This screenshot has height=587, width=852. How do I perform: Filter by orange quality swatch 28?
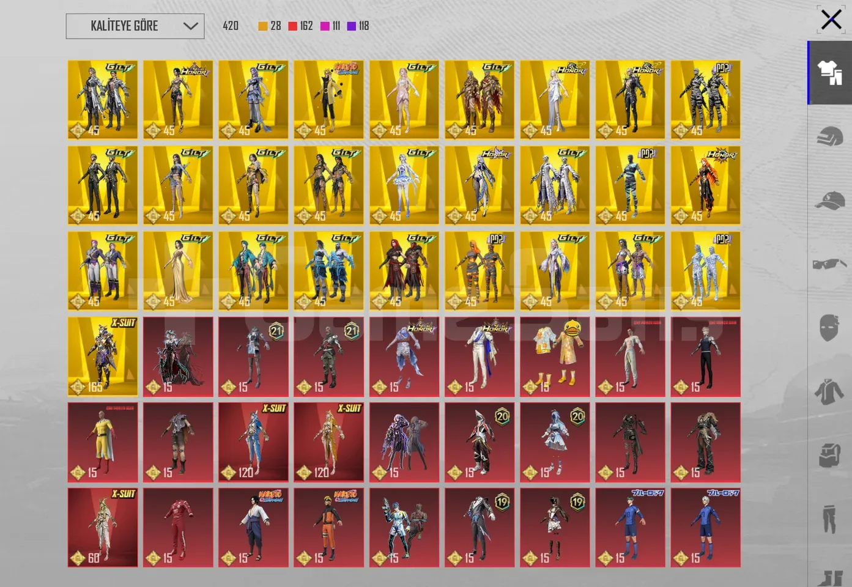tap(270, 26)
